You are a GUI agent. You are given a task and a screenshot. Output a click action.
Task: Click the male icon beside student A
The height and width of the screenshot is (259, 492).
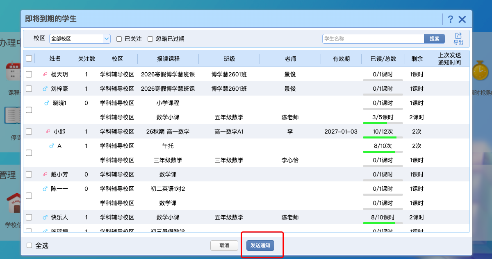pyautogui.click(x=52, y=146)
